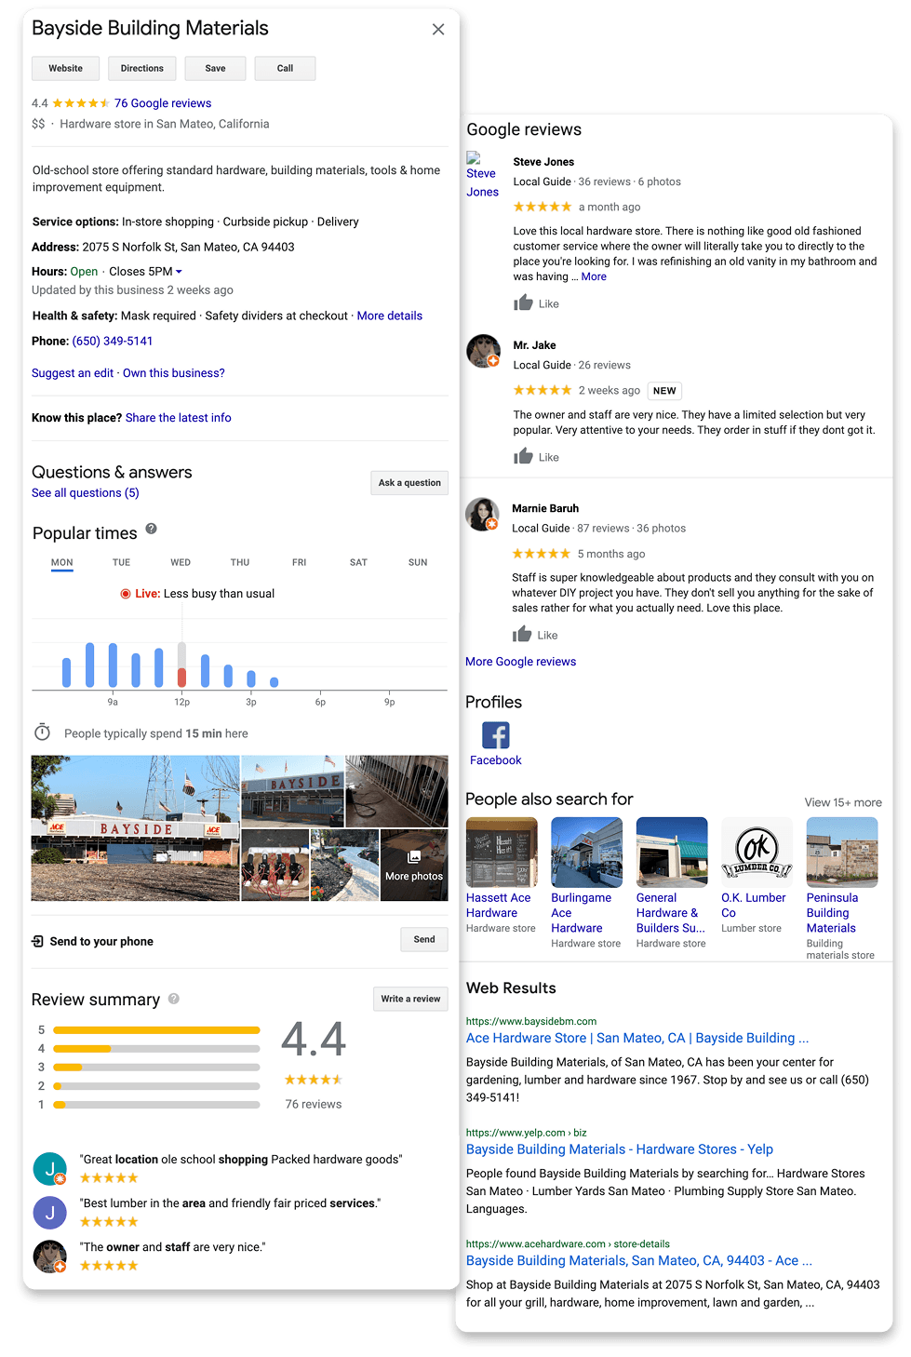Click the O.K. Lumber Co logo

tap(757, 853)
